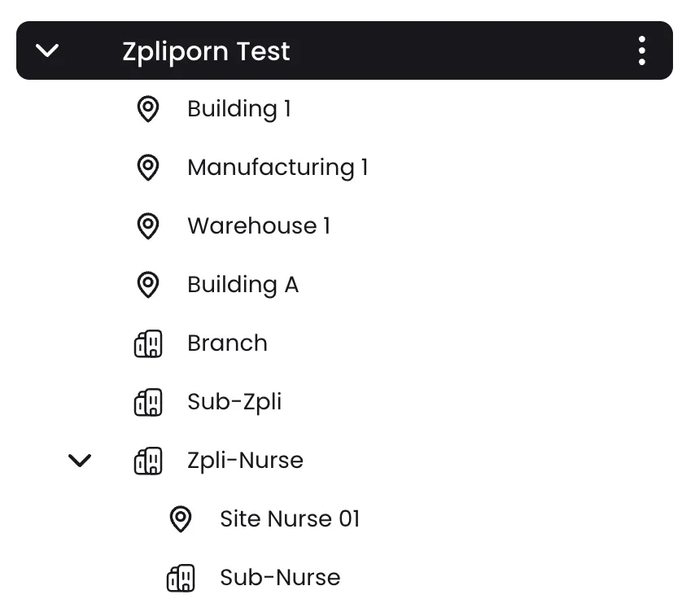
Task: Select the Building 1 location
Action: pos(238,109)
